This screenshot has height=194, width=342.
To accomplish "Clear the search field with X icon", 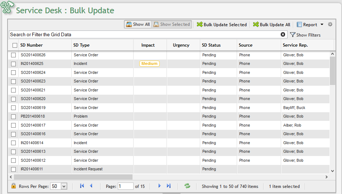I will (283, 34).
